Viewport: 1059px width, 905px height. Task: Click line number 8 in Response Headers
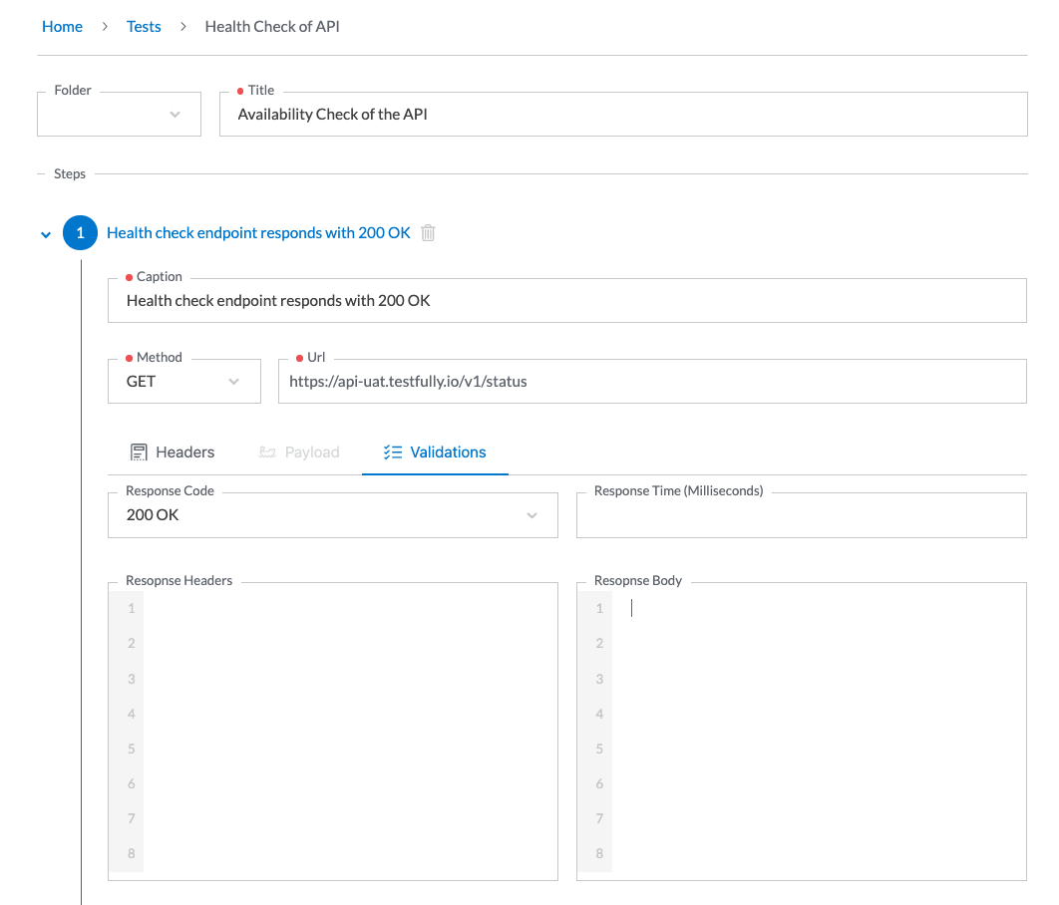131,853
